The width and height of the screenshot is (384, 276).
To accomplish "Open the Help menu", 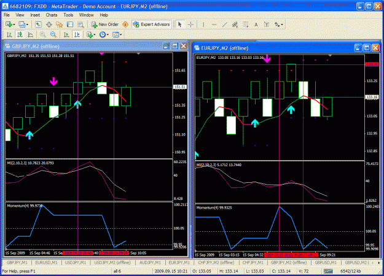I will [x=104, y=15].
